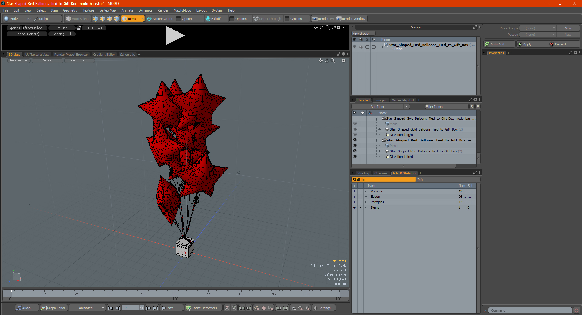The width and height of the screenshot is (582, 315).
Task: Open the Vertex Map menu
Action: click(x=108, y=10)
